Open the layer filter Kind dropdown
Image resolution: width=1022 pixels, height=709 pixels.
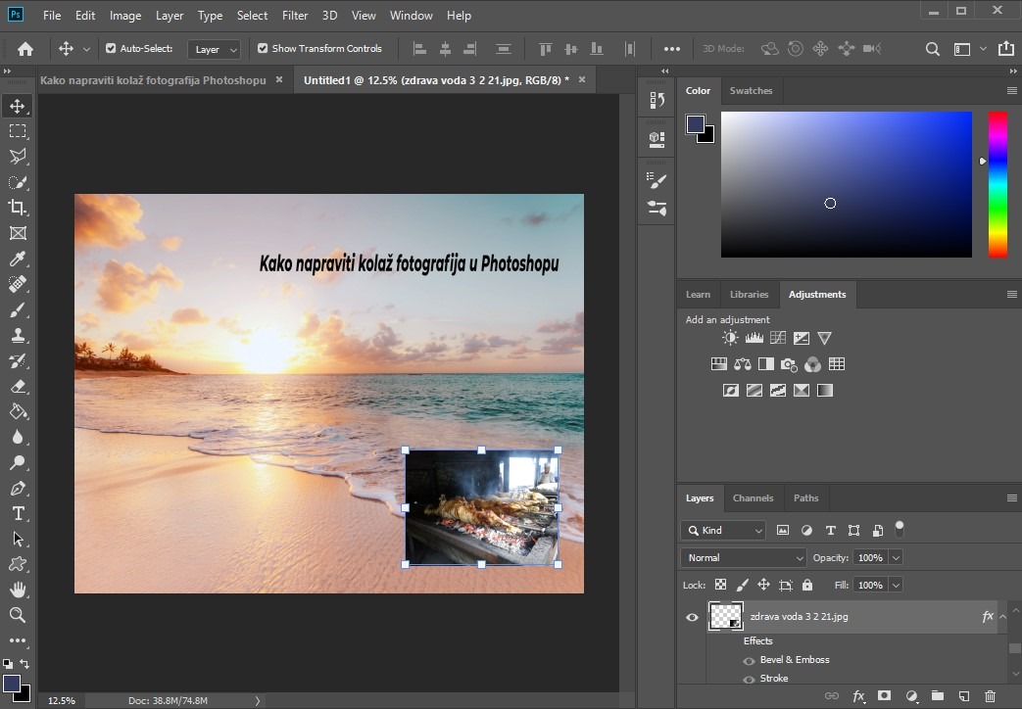(x=723, y=530)
